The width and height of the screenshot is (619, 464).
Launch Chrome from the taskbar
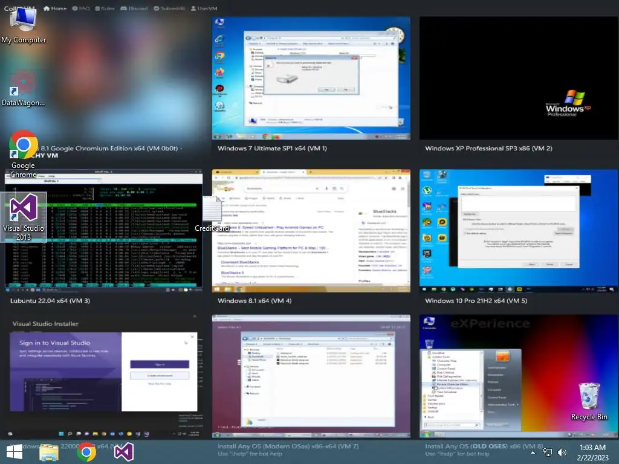[86, 452]
